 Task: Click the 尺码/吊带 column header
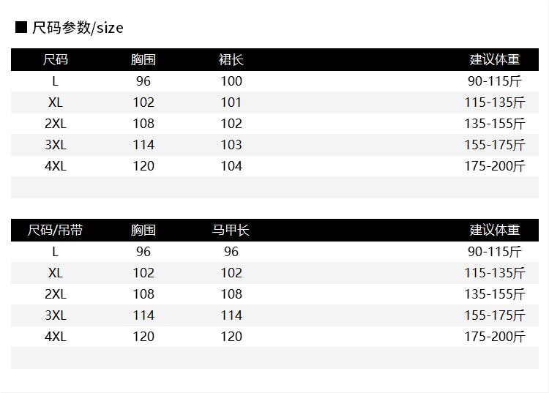tap(56, 231)
